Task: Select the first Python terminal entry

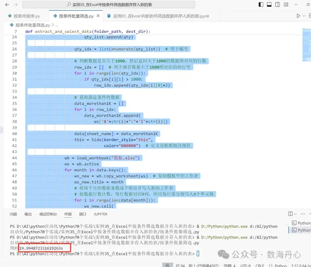Action: coord(301,223)
